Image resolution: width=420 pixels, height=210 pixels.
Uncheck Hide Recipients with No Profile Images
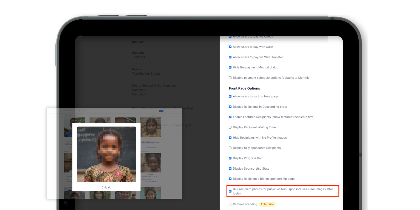(230, 138)
